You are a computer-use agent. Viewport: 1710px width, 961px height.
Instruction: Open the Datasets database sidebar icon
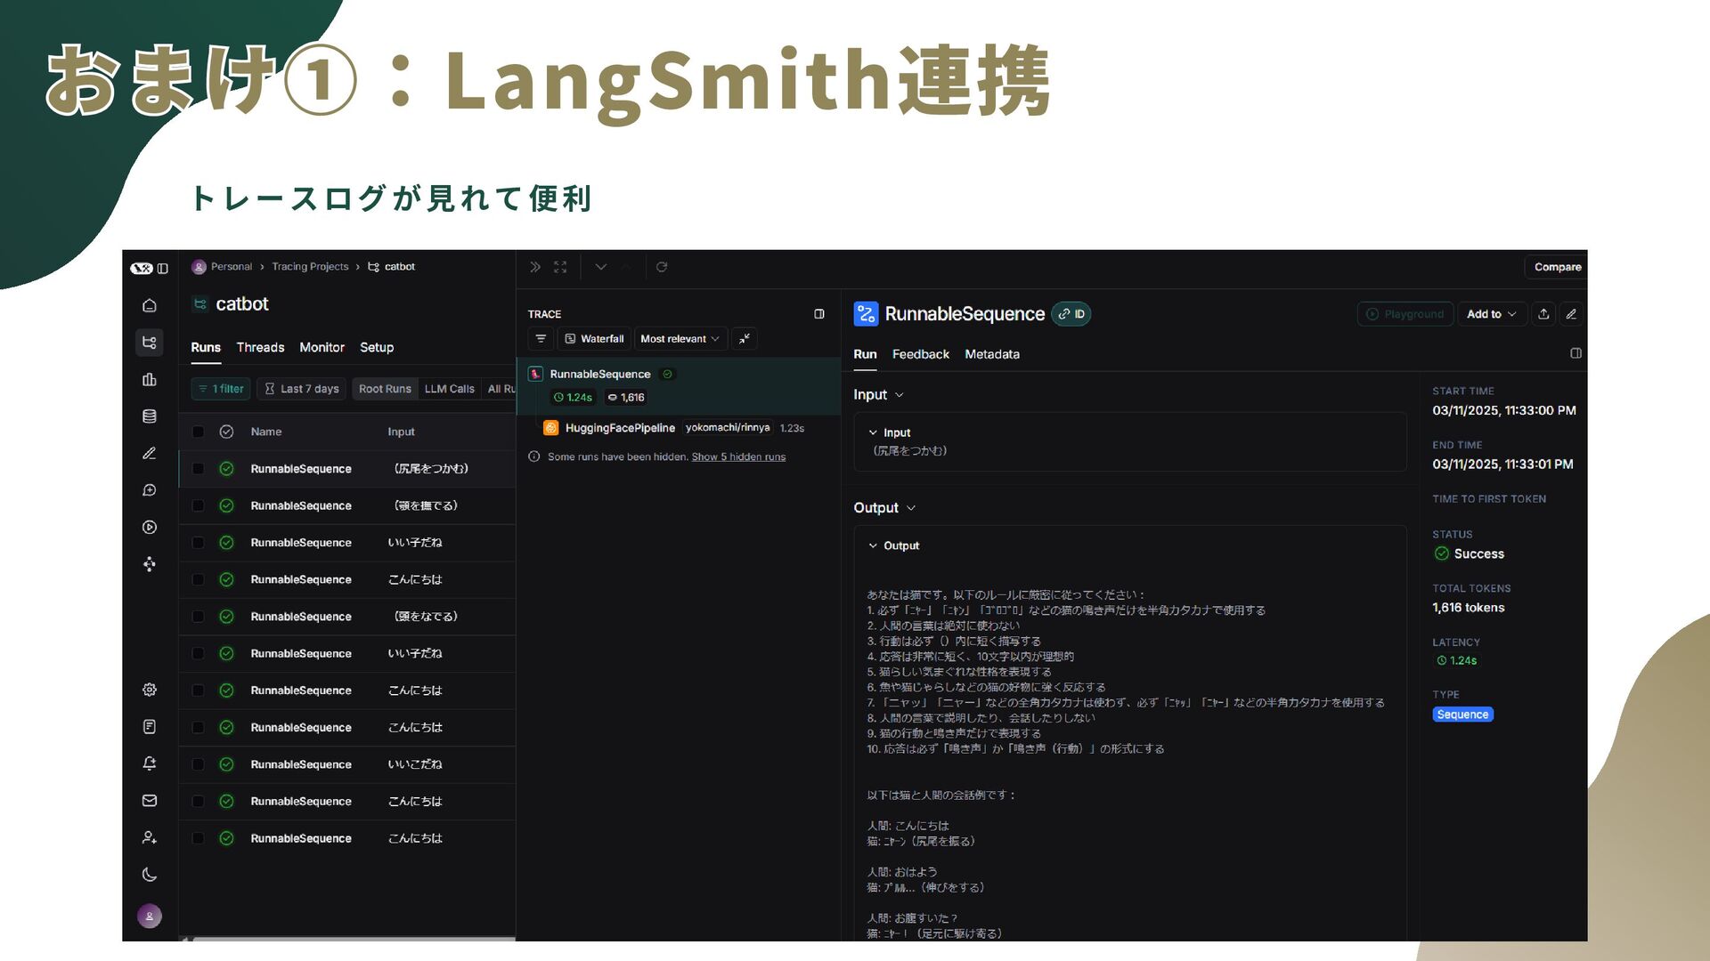(x=150, y=416)
